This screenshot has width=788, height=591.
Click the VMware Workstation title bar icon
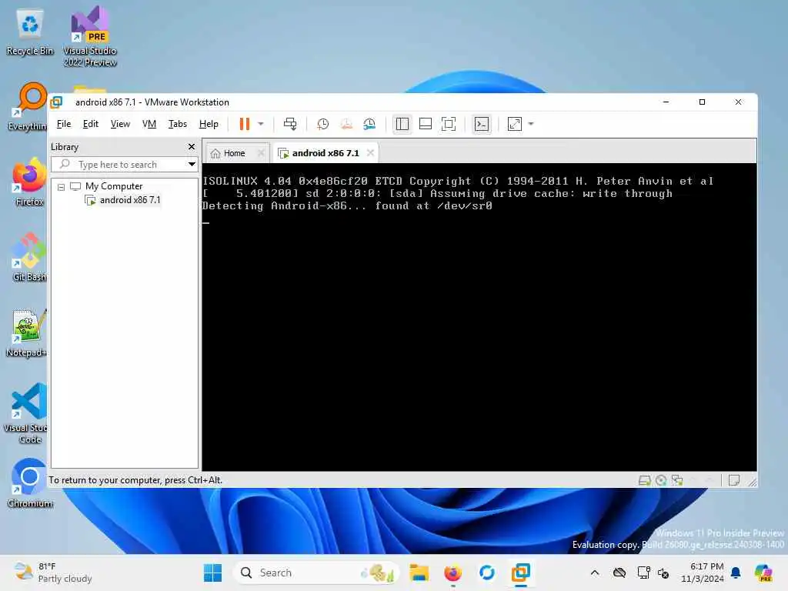point(56,102)
